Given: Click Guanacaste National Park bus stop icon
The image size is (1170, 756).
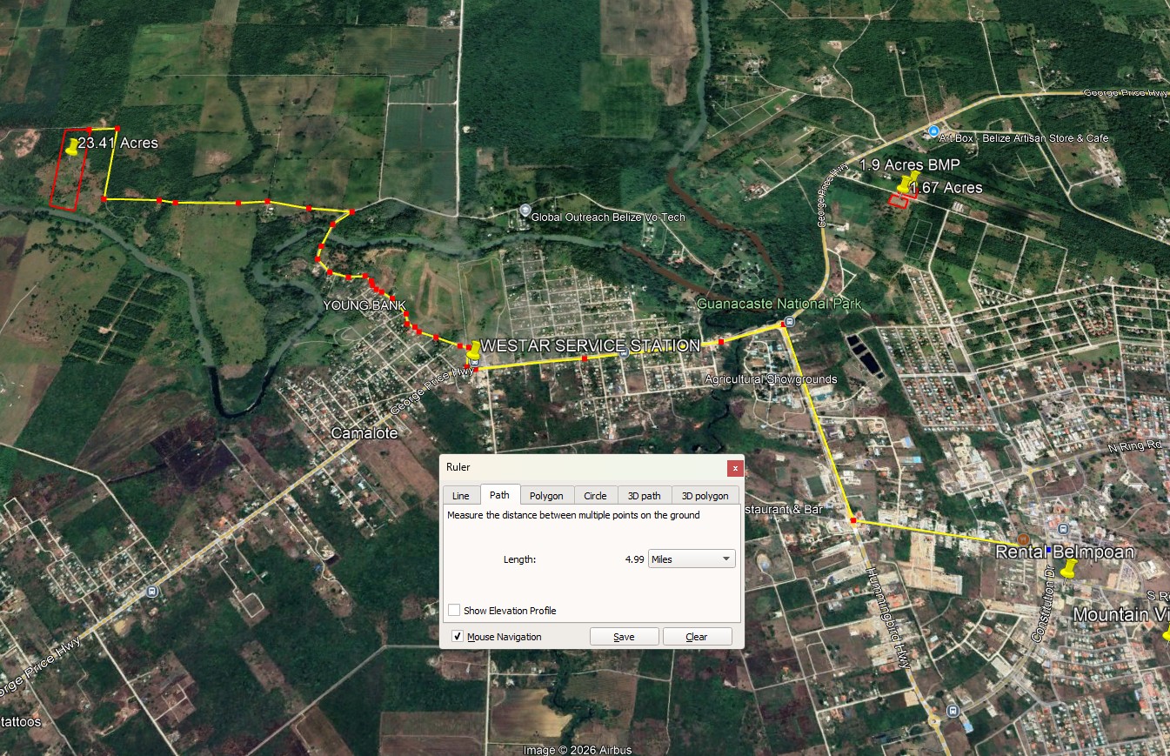Looking at the screenshot, I should (787, 321).
